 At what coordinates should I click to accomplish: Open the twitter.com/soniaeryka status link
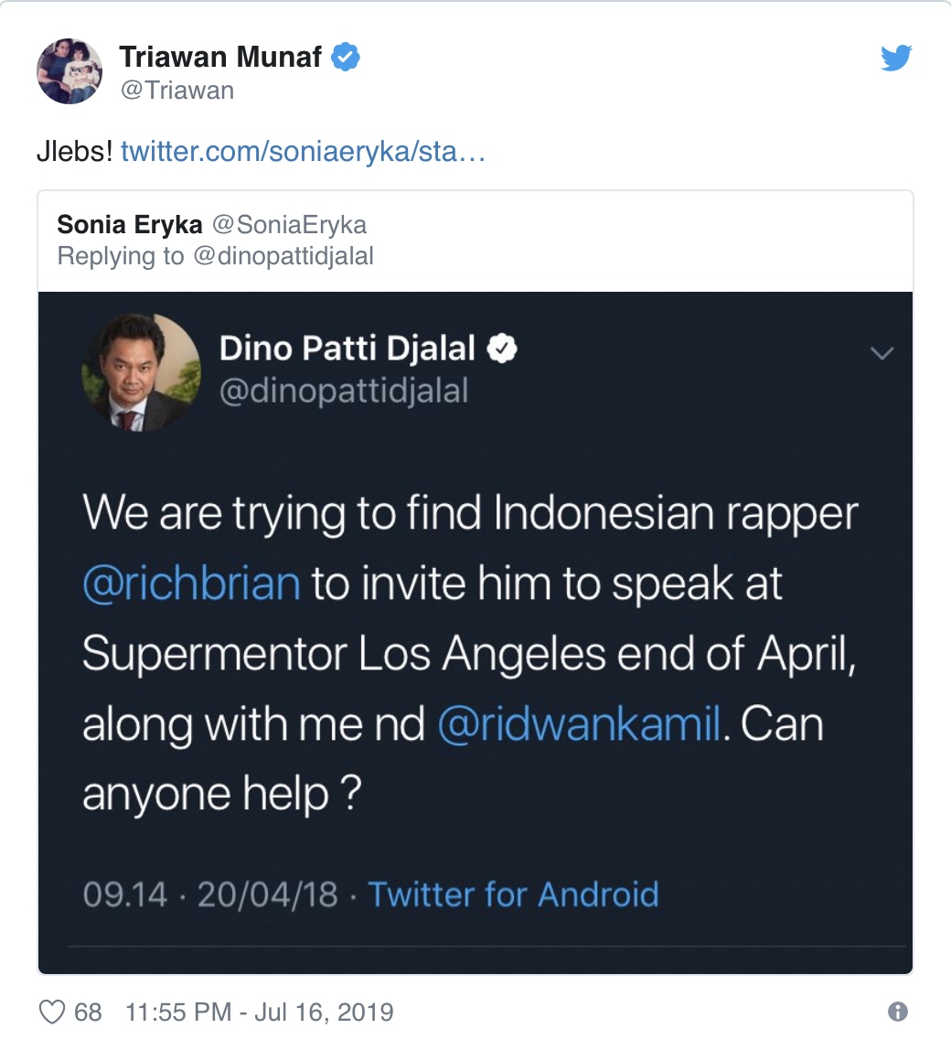tap(303, 151)
